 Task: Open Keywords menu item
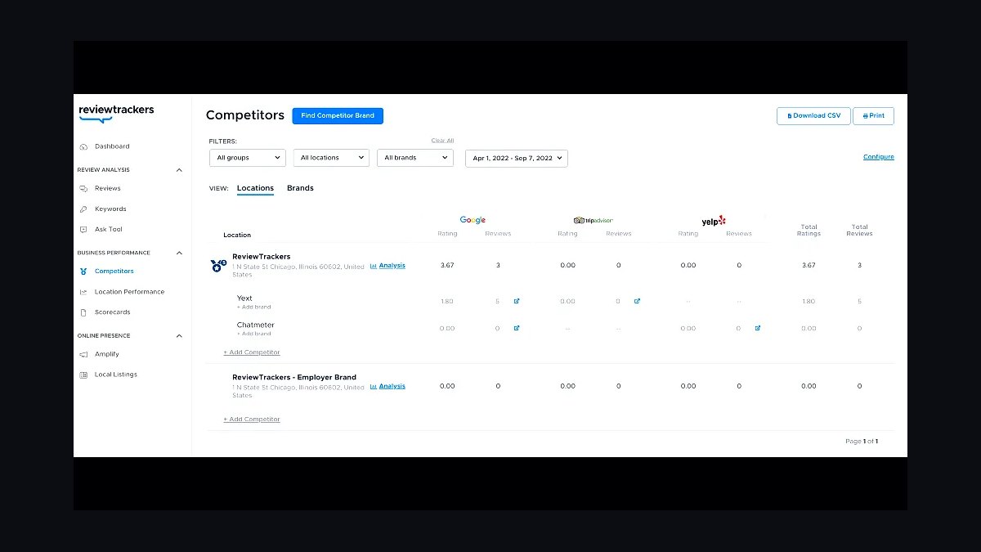coord(110,209)
